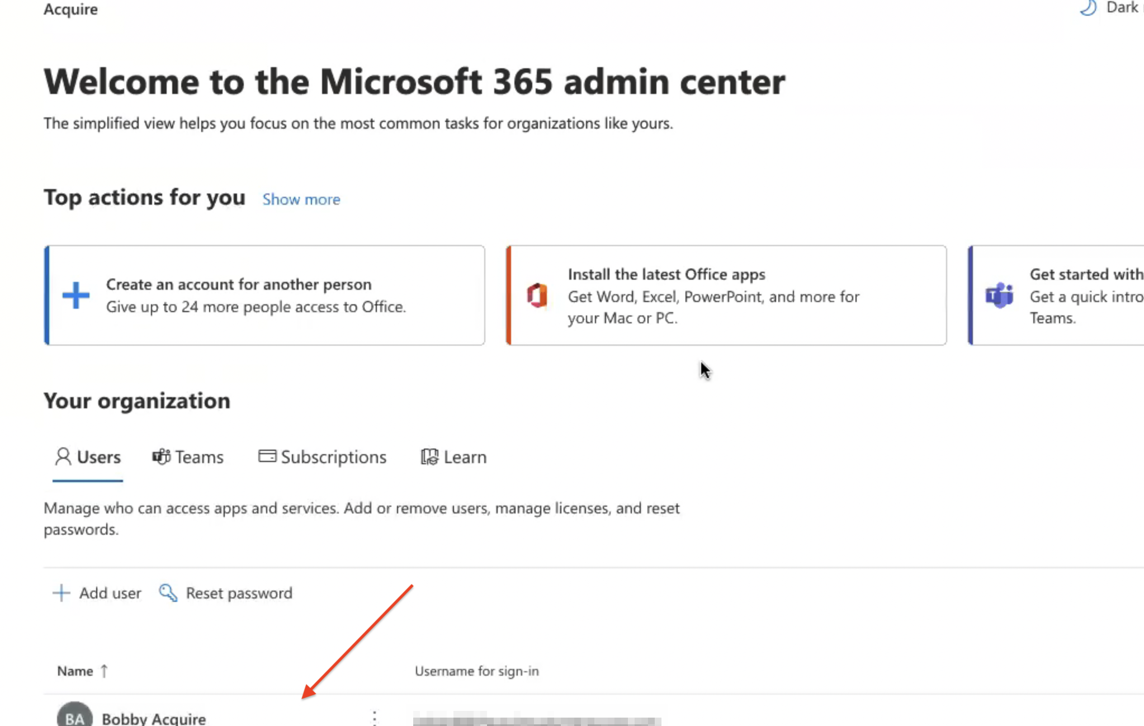Click the Teams icon on Teams tab
Screen dimensions: 1144x726
tap(162, 456)
